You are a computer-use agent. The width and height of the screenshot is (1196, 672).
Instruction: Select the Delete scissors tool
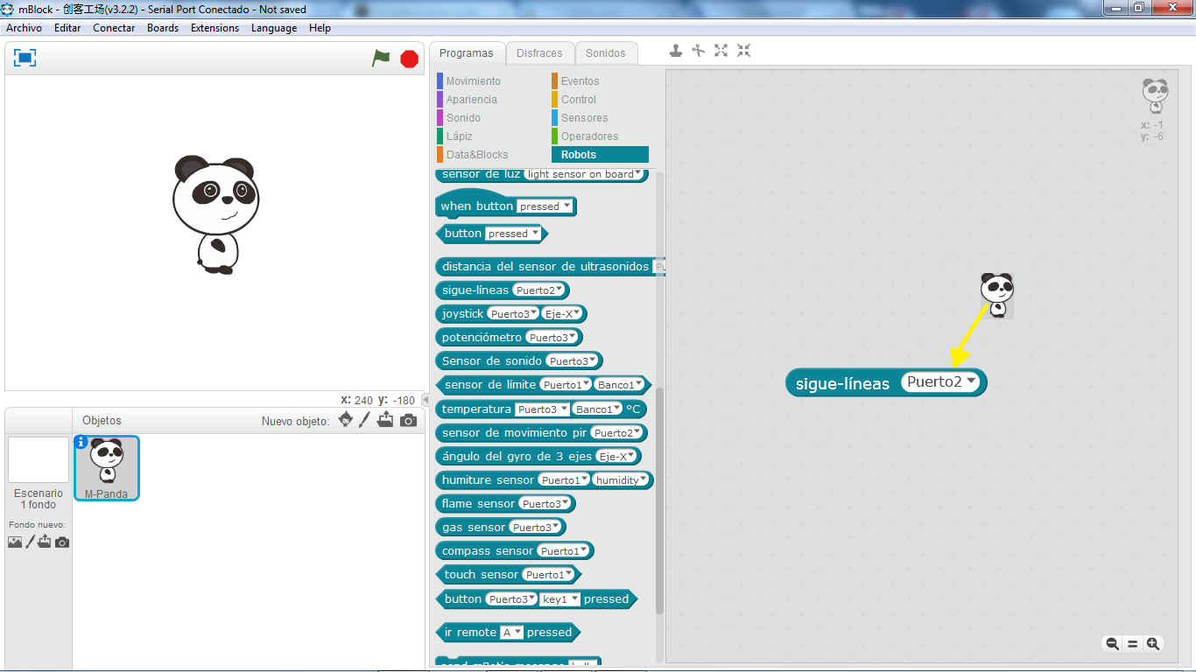coord(698,51)
